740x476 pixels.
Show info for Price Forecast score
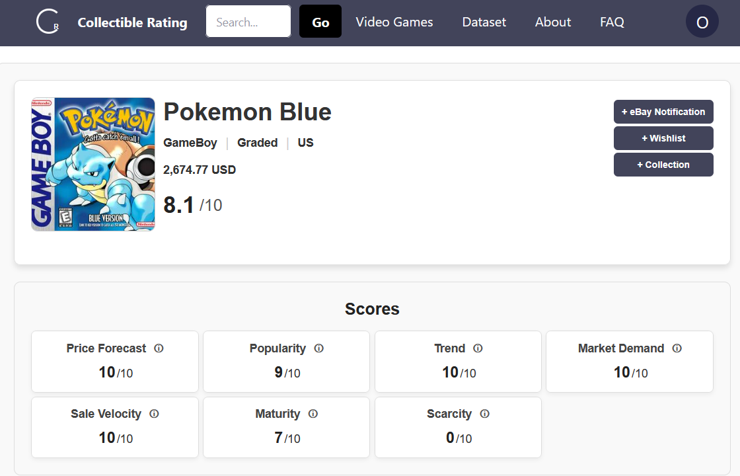159,348
